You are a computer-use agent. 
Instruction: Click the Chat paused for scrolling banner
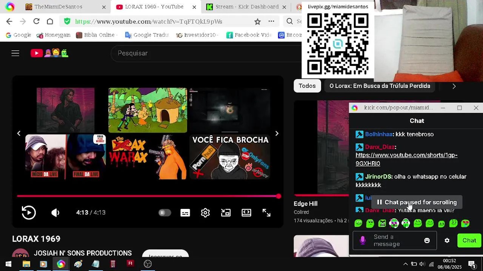[417, 202]
